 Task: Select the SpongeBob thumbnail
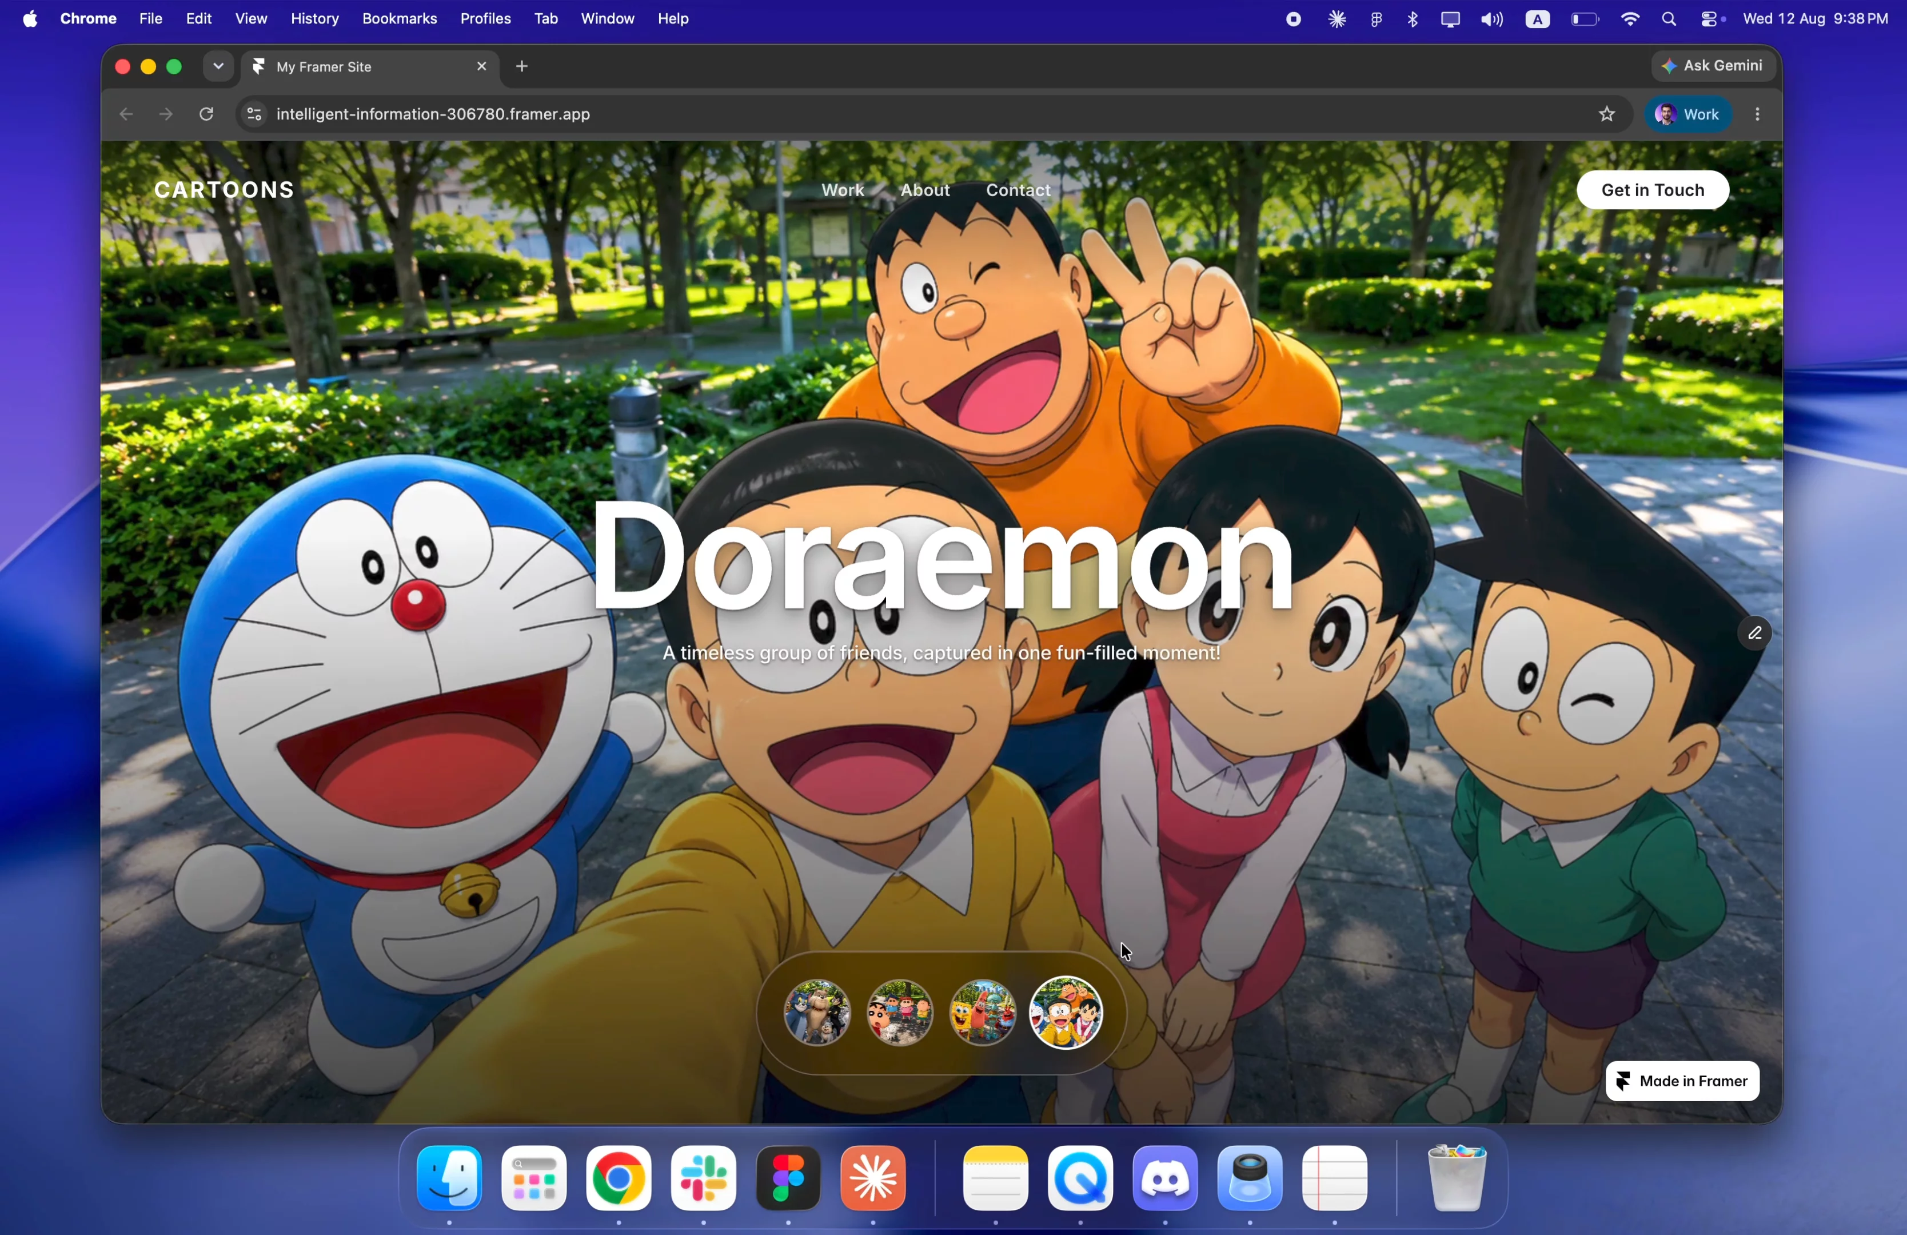(982, 1013)
